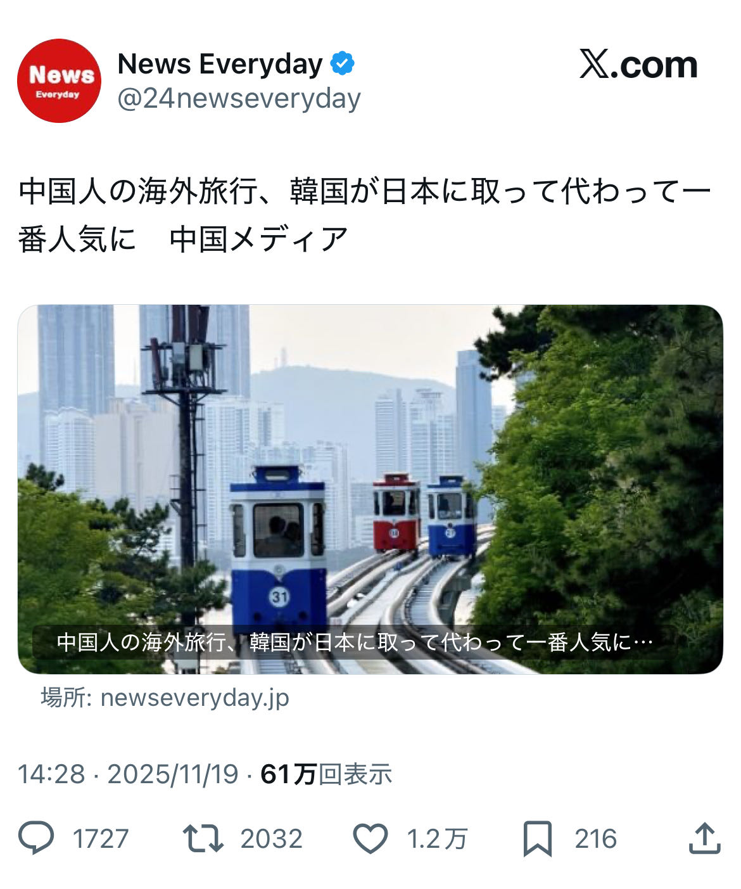Image resolution: width=741 pixels, height=889 pixels.
Task: Open the image caption headline overlay
Action: coord(355,642)
